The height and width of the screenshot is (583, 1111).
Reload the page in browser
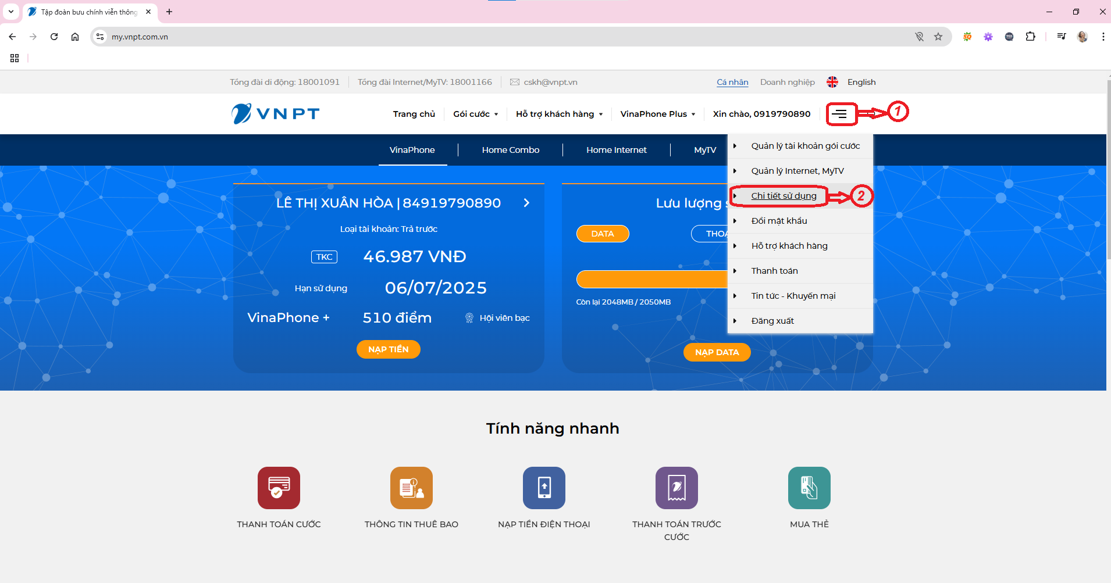point(54,37)
